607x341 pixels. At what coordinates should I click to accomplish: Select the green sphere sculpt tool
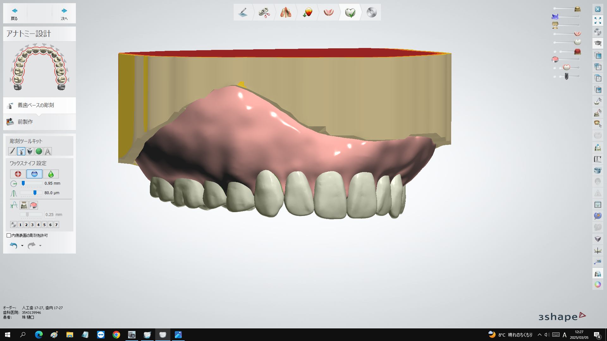tap(39, 152)
